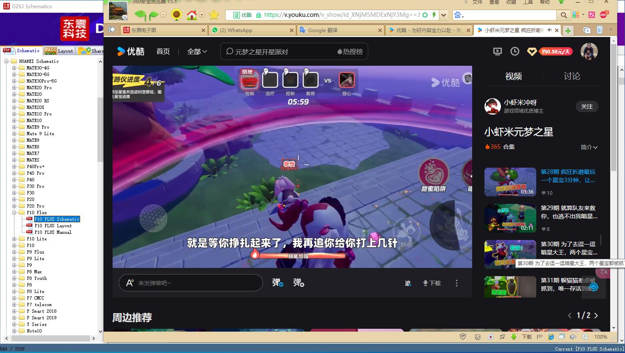Open P10 PLUS Layout PDF
This screenshot has width=625, height=353.
click(53, 226)
